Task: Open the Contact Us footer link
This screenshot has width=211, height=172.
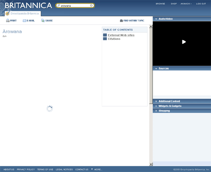Action: [82, 169]
